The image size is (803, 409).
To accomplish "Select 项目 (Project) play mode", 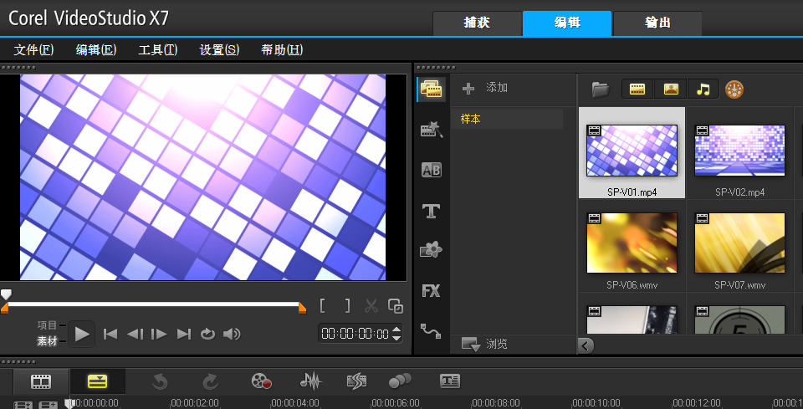I will click(47, 325).
